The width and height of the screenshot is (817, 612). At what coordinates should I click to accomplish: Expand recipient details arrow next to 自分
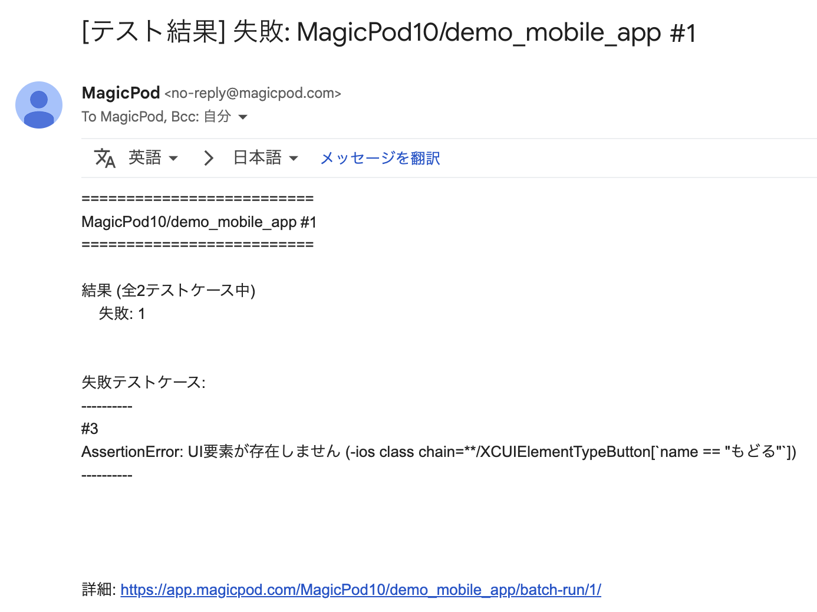[x=243, y=117]
